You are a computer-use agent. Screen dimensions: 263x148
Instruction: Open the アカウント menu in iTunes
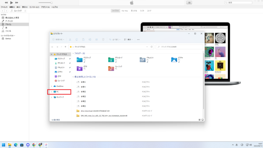[45, 7]
